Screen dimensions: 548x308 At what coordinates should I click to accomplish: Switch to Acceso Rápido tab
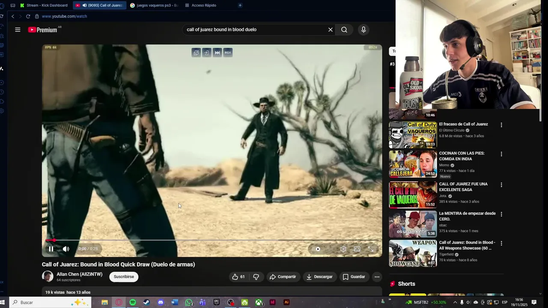point(201,5)
